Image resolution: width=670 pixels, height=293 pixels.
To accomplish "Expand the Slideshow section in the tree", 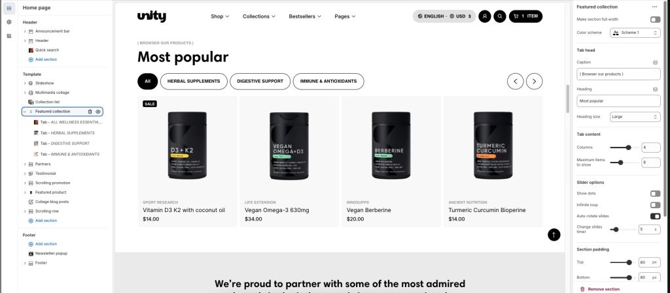I will coord(25,84).
